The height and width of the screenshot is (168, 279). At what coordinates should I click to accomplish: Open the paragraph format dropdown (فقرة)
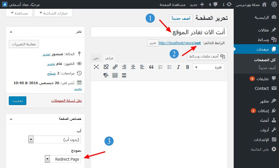point(208,67)
